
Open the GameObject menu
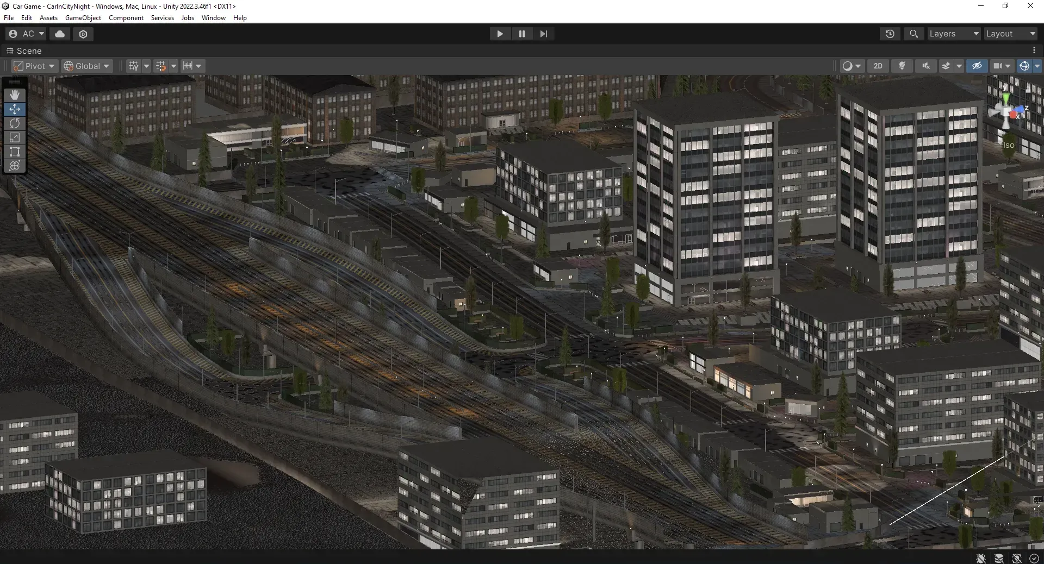click(x=83, y=18)
